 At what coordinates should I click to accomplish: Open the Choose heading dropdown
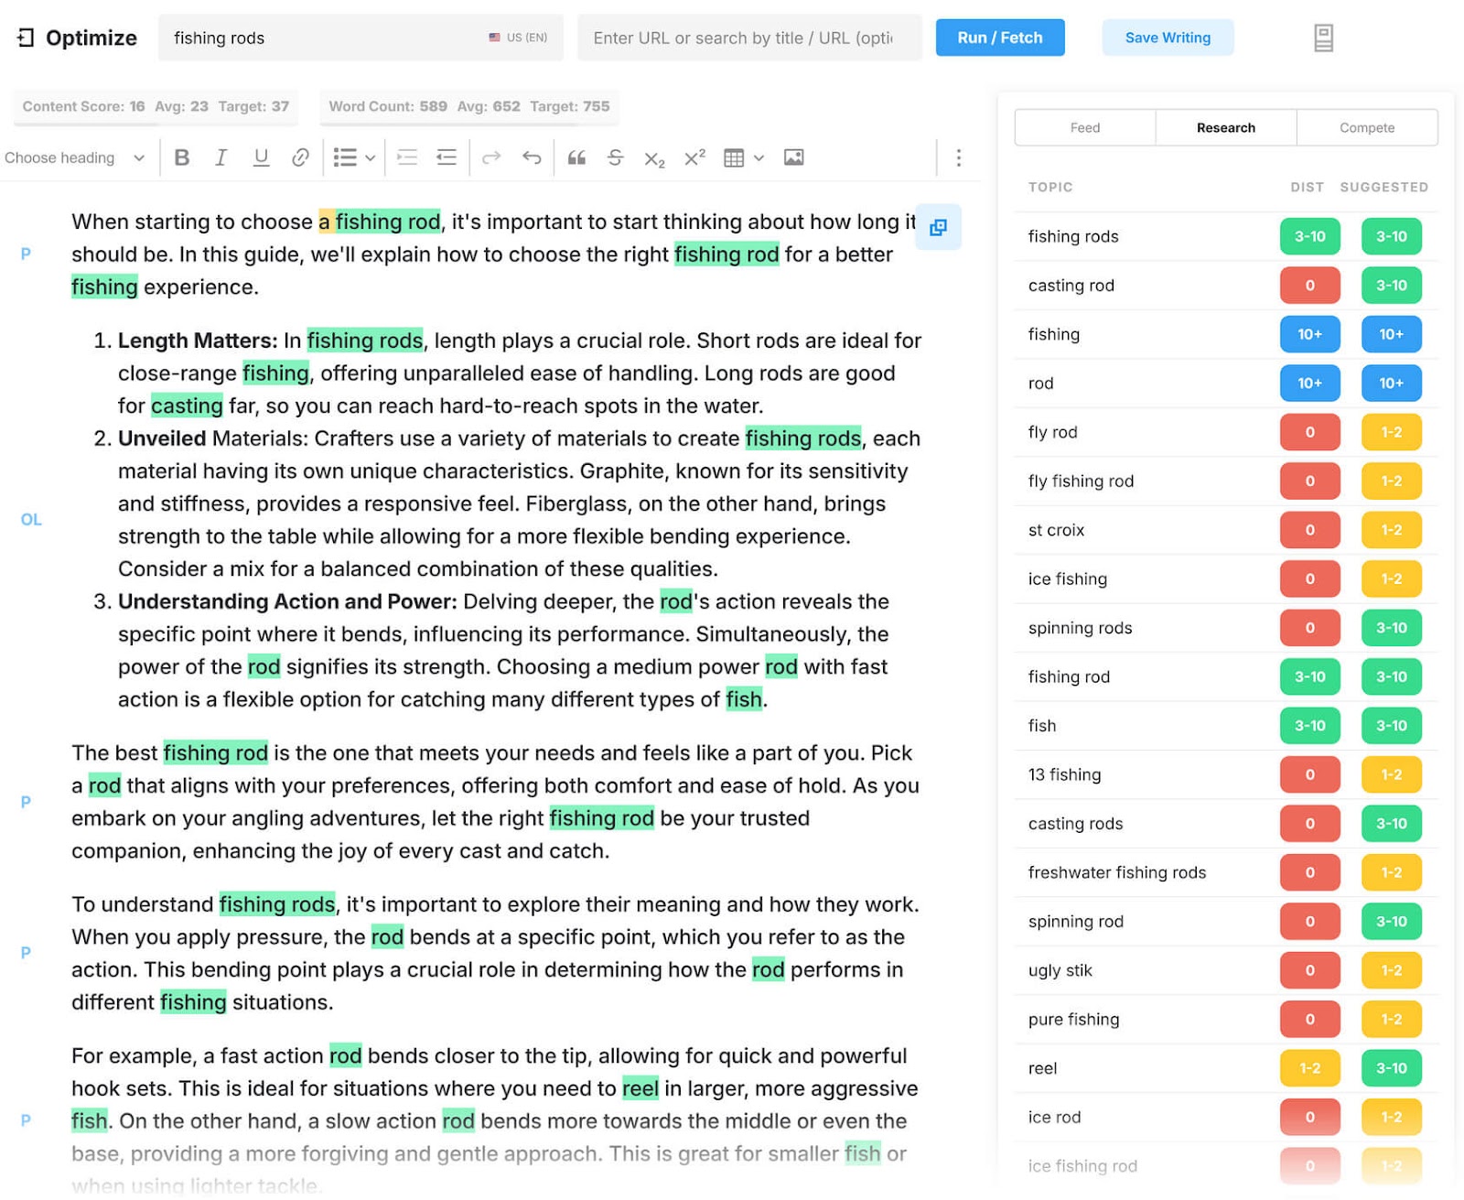(73, 157)
